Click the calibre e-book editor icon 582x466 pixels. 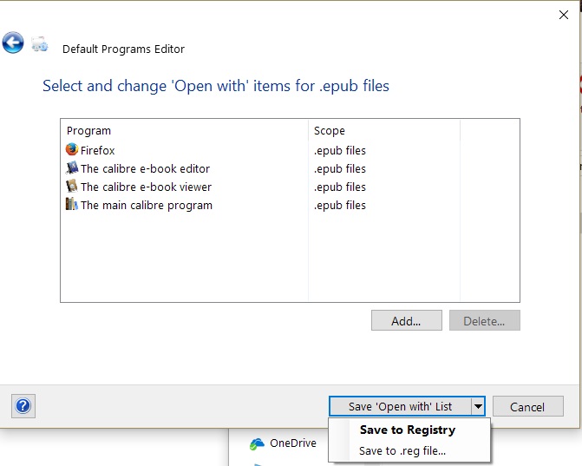coord(72,168)
